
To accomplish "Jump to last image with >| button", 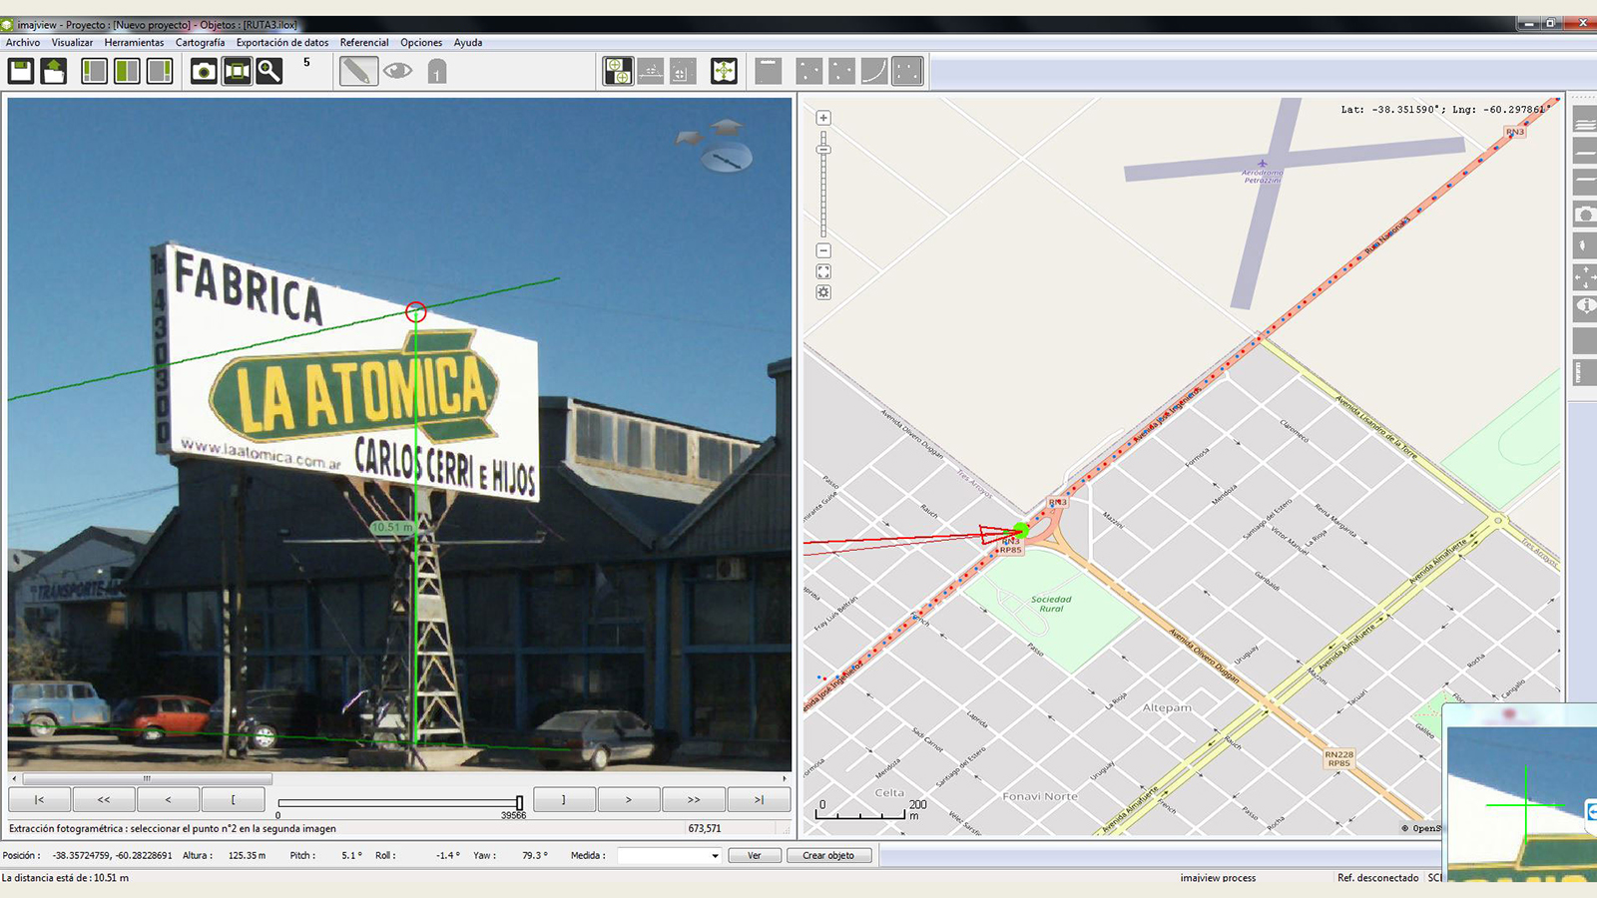I will tap(759, 799).
